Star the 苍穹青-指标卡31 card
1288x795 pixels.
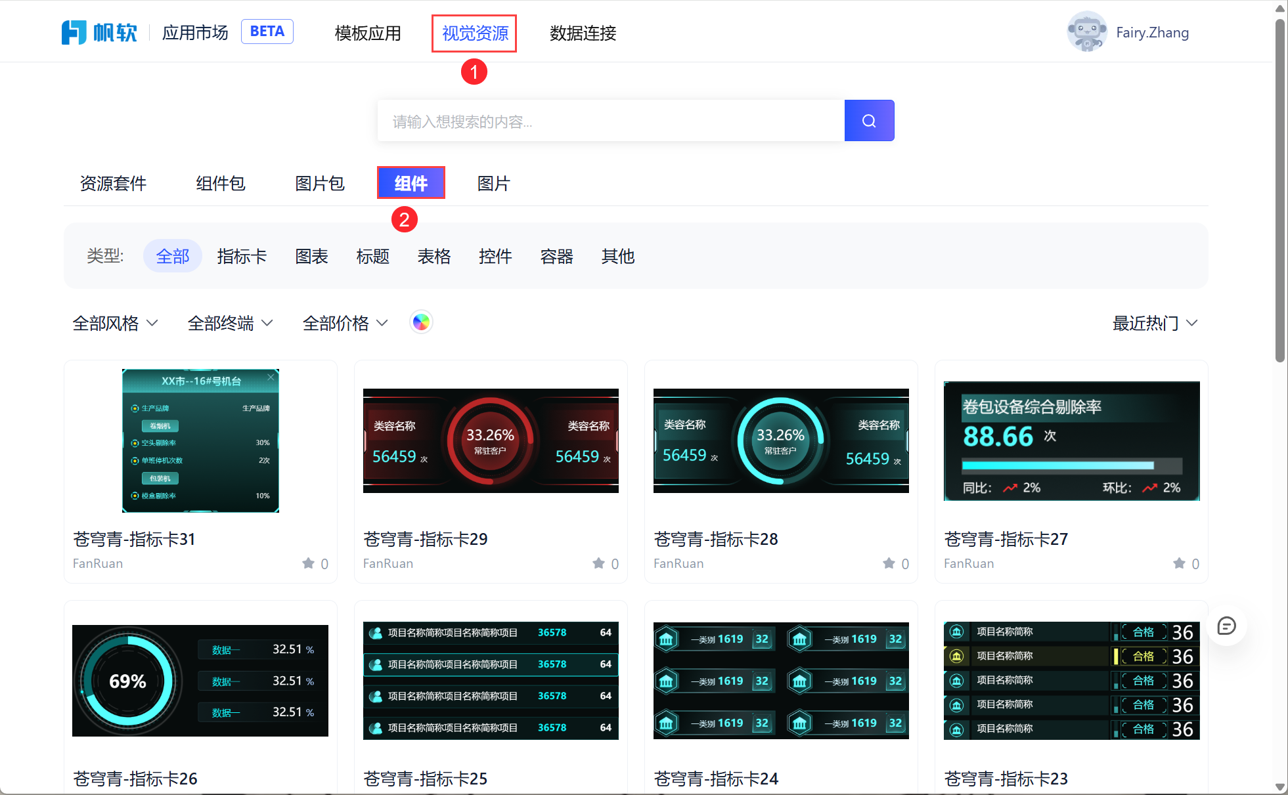pos(309,563)
